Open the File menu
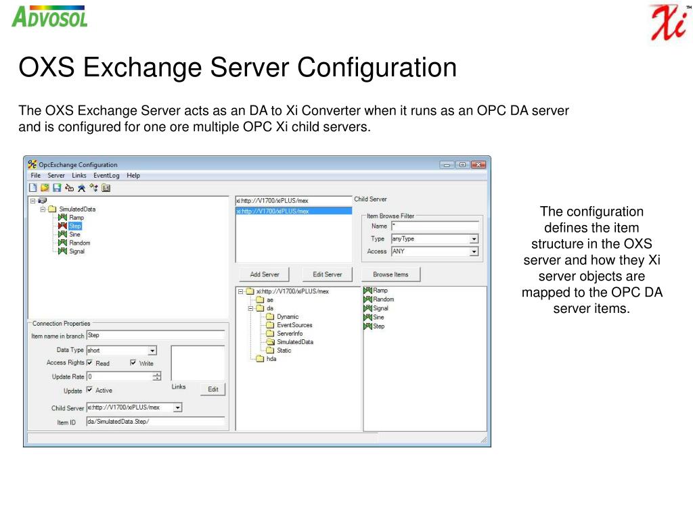Viewport: 693px width, 519px height. (36, 175)
